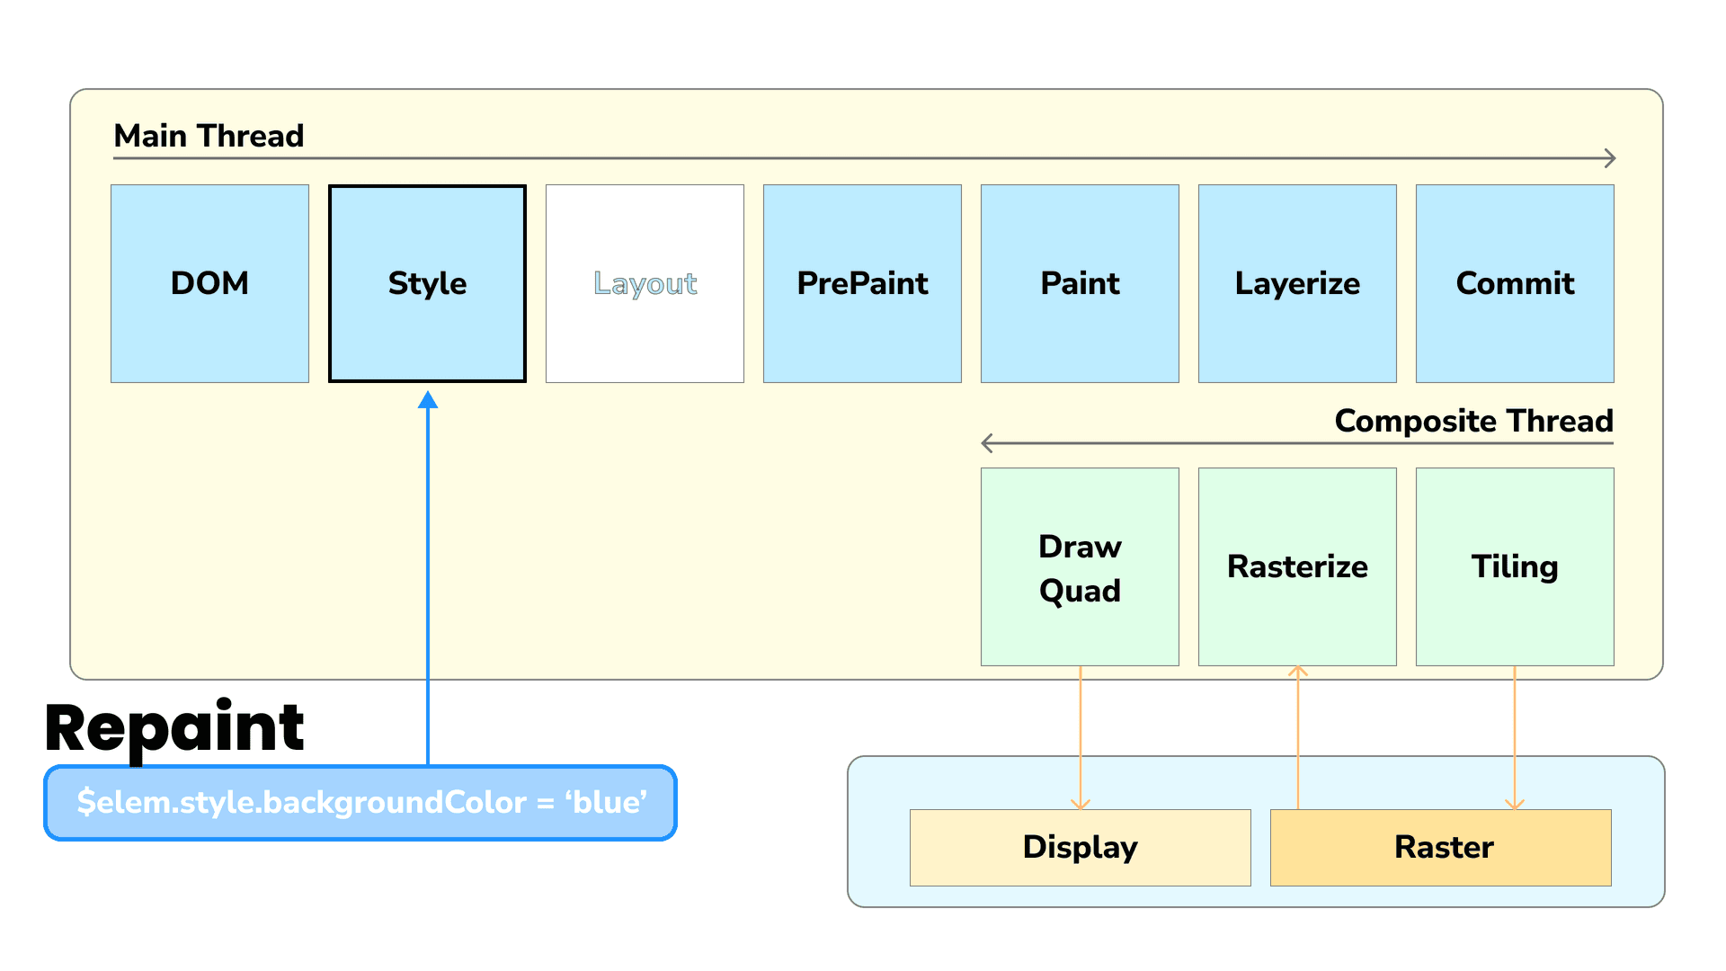1726x971 pixels.
Task: Select the highlighted Style stage box
Action: tap(427, 283)
